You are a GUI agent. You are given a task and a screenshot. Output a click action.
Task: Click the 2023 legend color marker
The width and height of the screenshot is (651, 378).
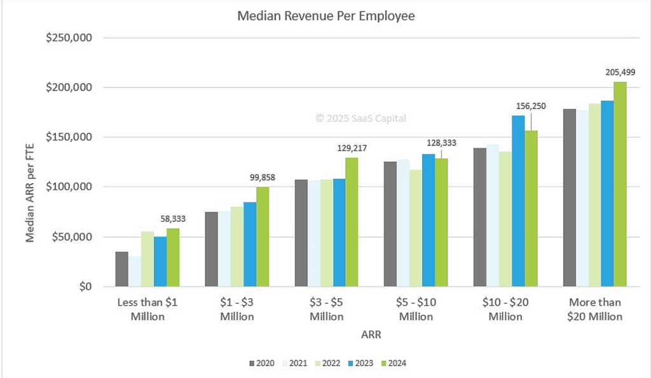pyautogui.click(x=350, y=362)
